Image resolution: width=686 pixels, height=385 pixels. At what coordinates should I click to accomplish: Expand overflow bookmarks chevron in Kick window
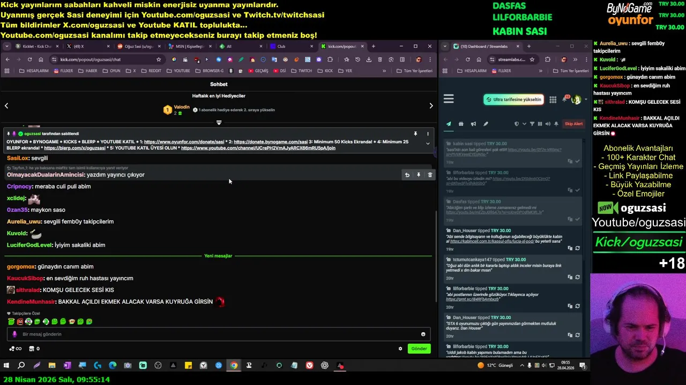(384, 71)
